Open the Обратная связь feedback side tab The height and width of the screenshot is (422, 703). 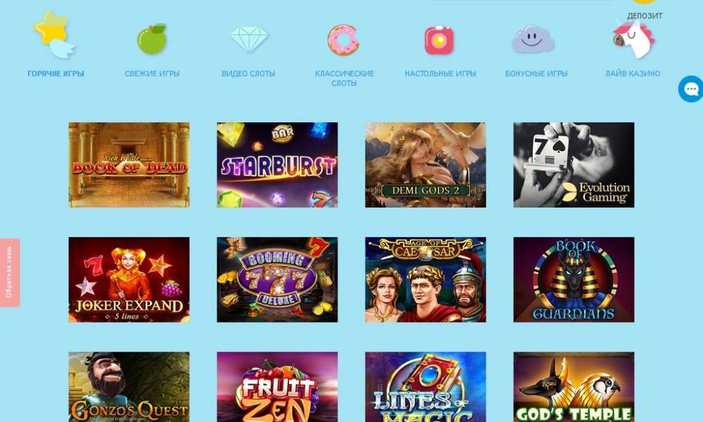9,273
